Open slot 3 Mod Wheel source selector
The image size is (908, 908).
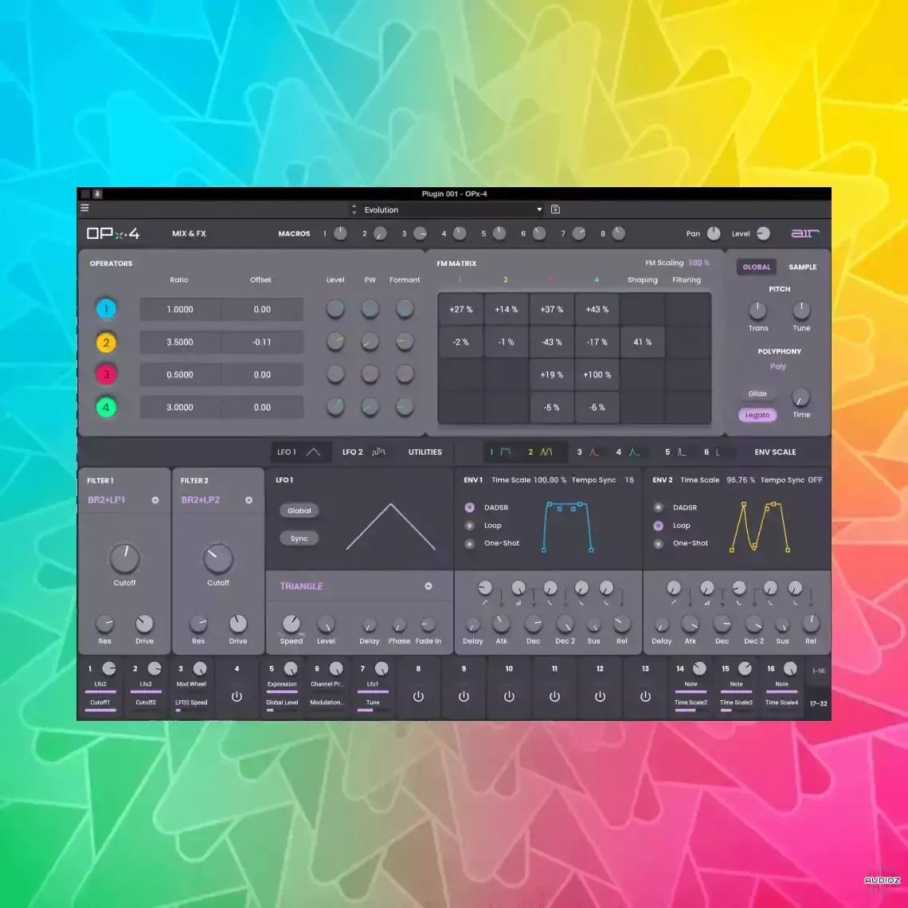click(x=191, y=684)
